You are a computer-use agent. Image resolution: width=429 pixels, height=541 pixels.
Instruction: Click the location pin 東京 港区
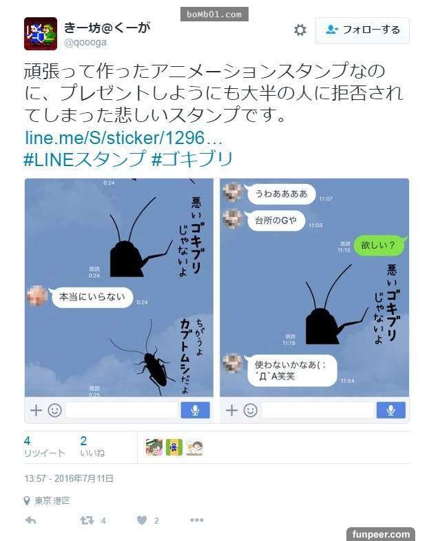(47, 500)
